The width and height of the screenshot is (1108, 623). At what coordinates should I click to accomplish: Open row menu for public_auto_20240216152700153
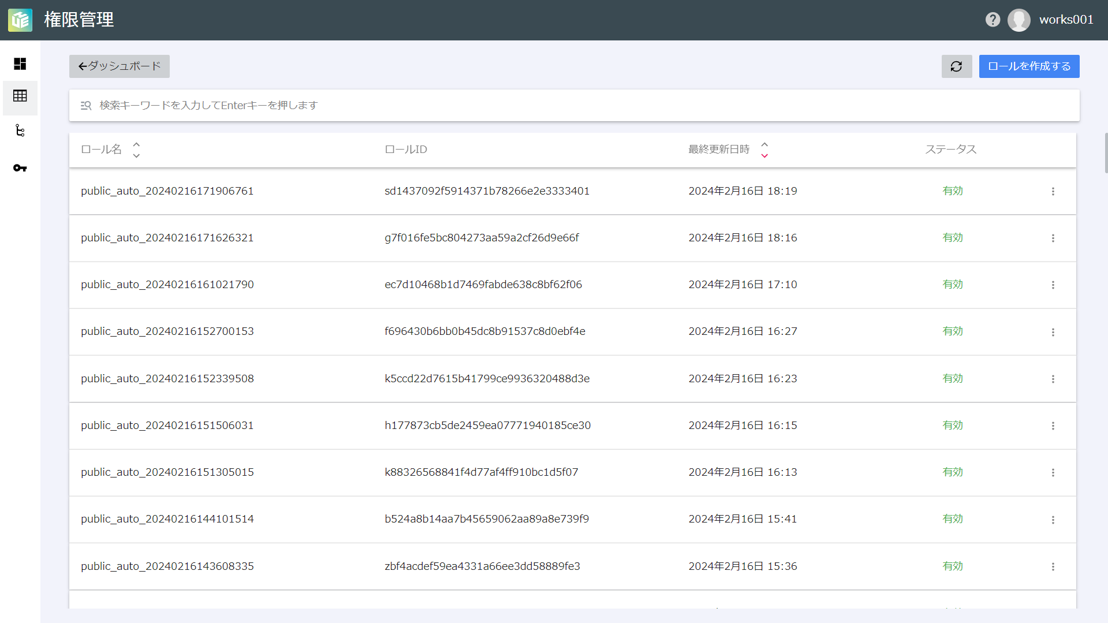1053,332
